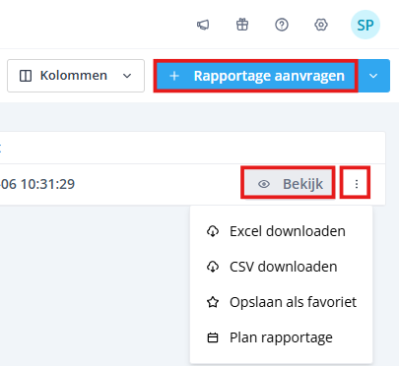Open settings via the gear icon
Image resolution: width=399 pixels, height=366 pixels.
(321, 25)
